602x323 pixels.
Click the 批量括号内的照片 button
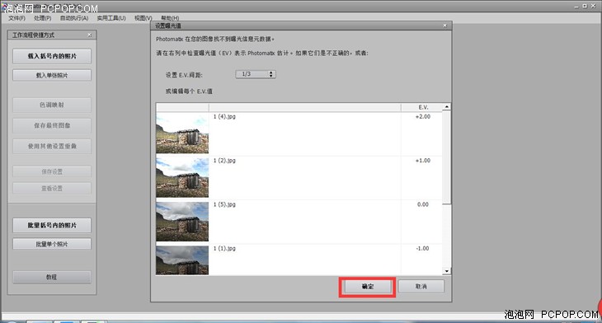pyautogui.click(x=52, y=225)
